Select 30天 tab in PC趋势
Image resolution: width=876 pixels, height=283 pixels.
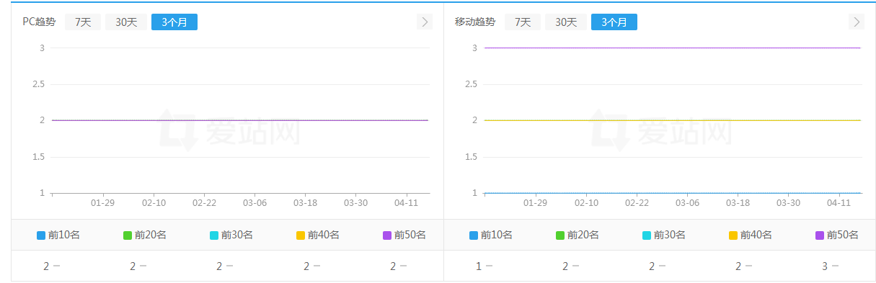(126, 22)
